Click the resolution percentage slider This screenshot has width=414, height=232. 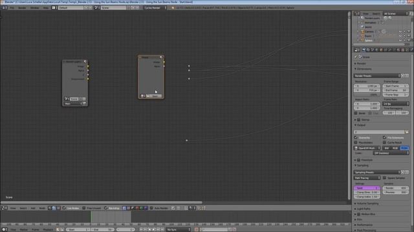point(367,95)
